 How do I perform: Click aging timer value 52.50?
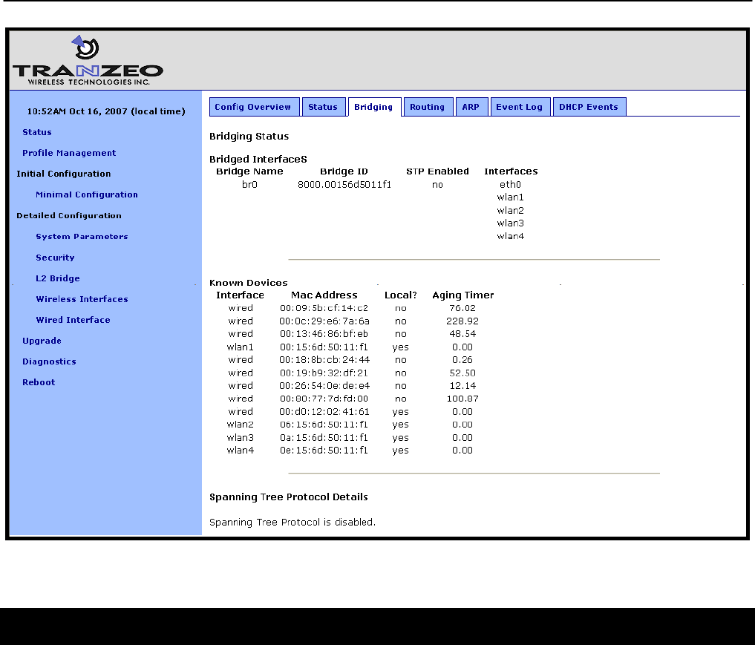[x=463, y=373]
